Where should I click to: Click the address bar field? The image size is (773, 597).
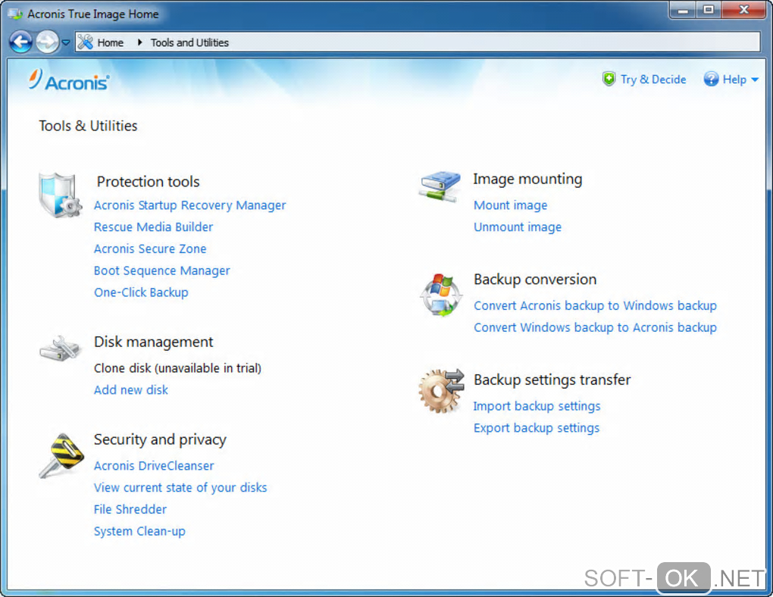[x=418, y=42]
